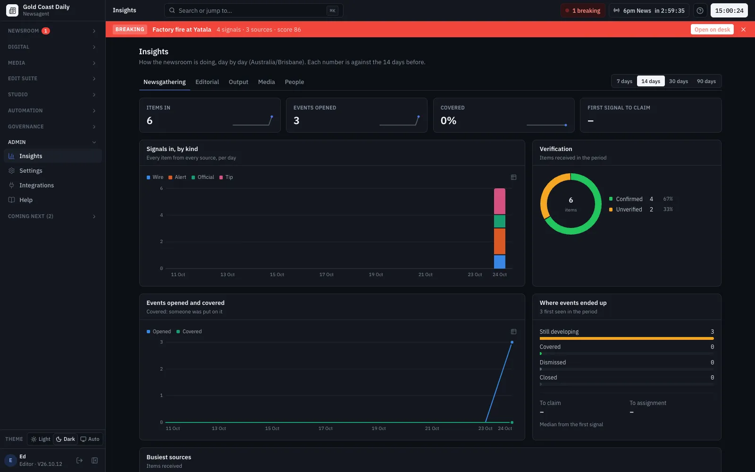Dismiss the breaking news banner
Image resolution: width=755 pixels, height=472 pixels.
[743, 29]
